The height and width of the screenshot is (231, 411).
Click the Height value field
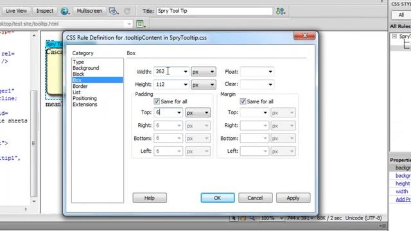point(168,85)
